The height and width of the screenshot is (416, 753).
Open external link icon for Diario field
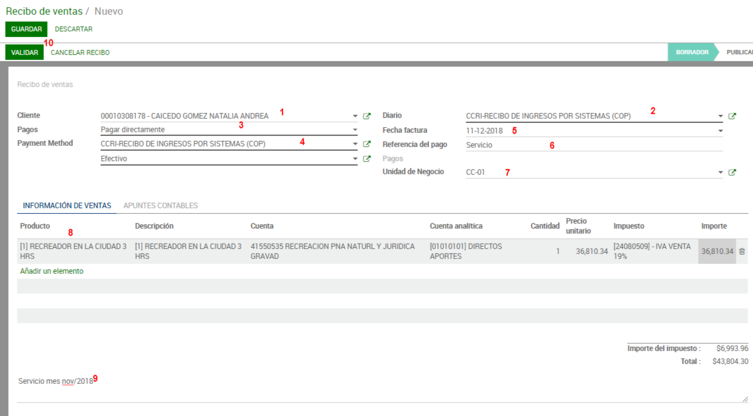click(x=732, y=116)
